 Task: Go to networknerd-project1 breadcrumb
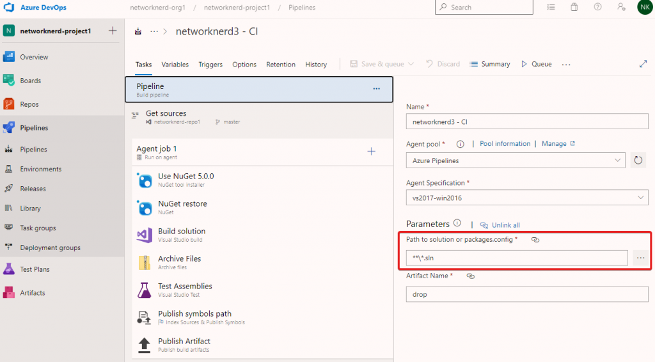click(x=237, y=8)
